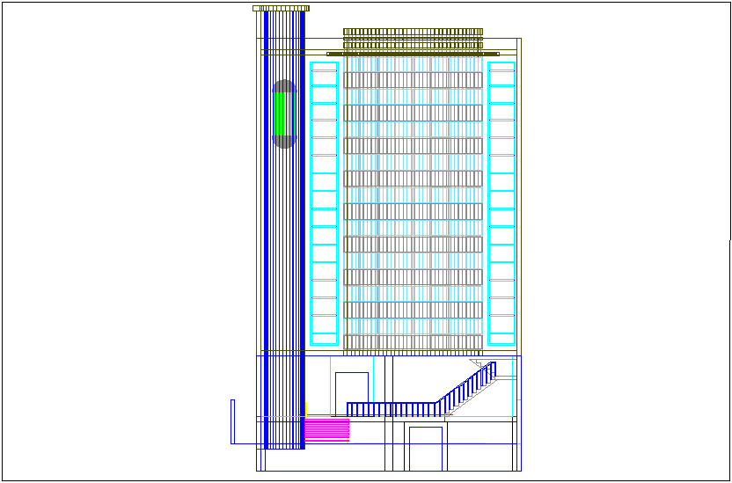Select the central grey curtain wall facade
The height and width of the screenshot is (483, 732).
click(x=414, y=203)
